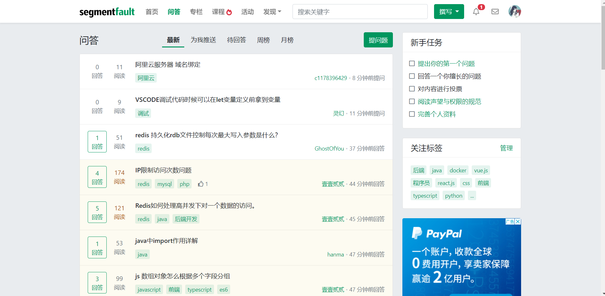Image resolution: width=605 pixels, height=296 pixels.
Task: Click 管理 link in 关注标签
Action: tap(506, 148)
